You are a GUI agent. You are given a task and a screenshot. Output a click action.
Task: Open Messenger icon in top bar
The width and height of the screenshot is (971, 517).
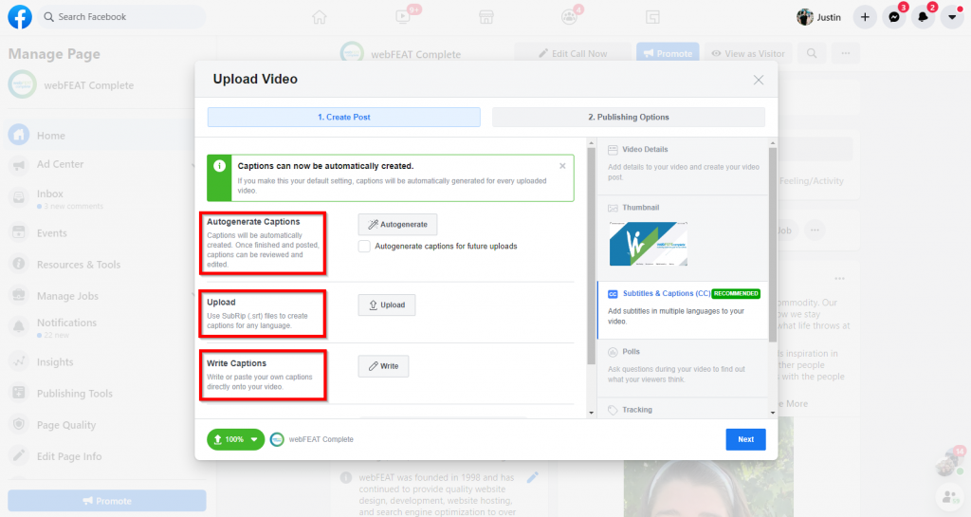[x=893, y=17]
